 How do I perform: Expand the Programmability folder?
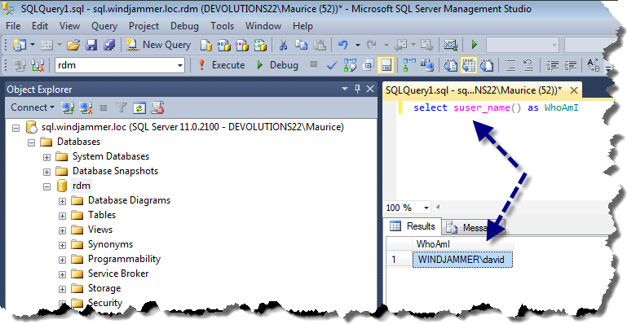point(62,260)
